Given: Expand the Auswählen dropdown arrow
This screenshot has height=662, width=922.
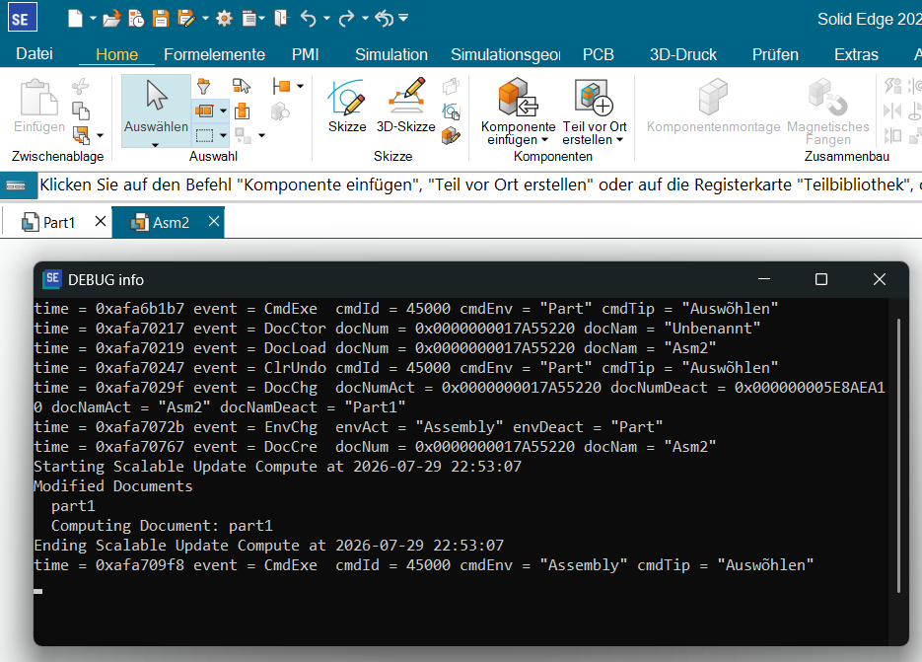Looking at the screenshot, I should [155, 145].
